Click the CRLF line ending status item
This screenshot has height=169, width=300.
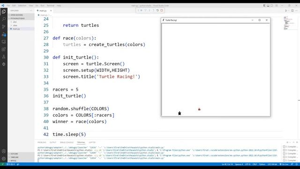[255, 164]
